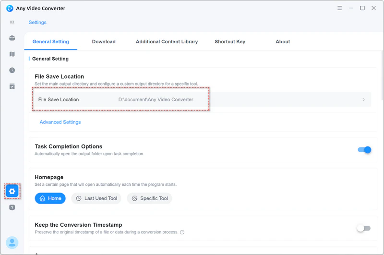The height and width of the screenshot is (255, 384).
Task: Click the Any Video Converter logo icon
Action: coord(10,8)
